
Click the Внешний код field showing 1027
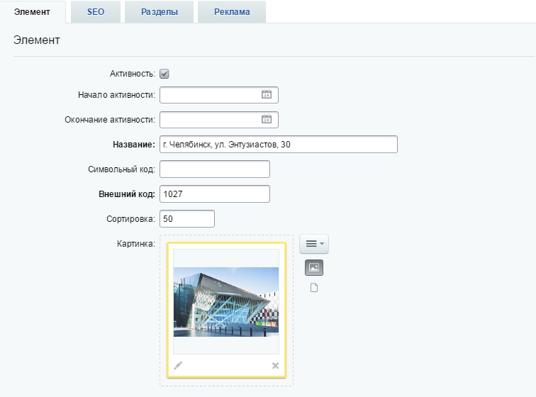(215, 194)
